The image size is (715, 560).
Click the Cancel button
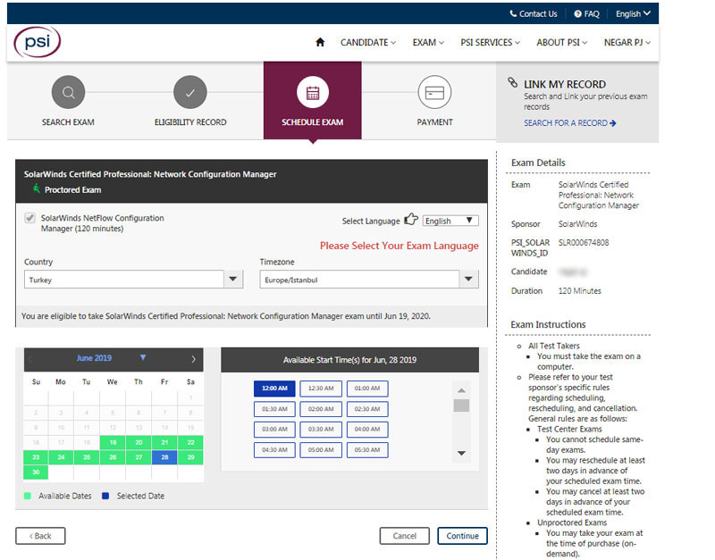405,536
